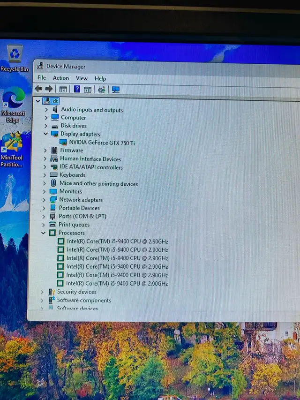Open the File menu

(x=42, y=77)
